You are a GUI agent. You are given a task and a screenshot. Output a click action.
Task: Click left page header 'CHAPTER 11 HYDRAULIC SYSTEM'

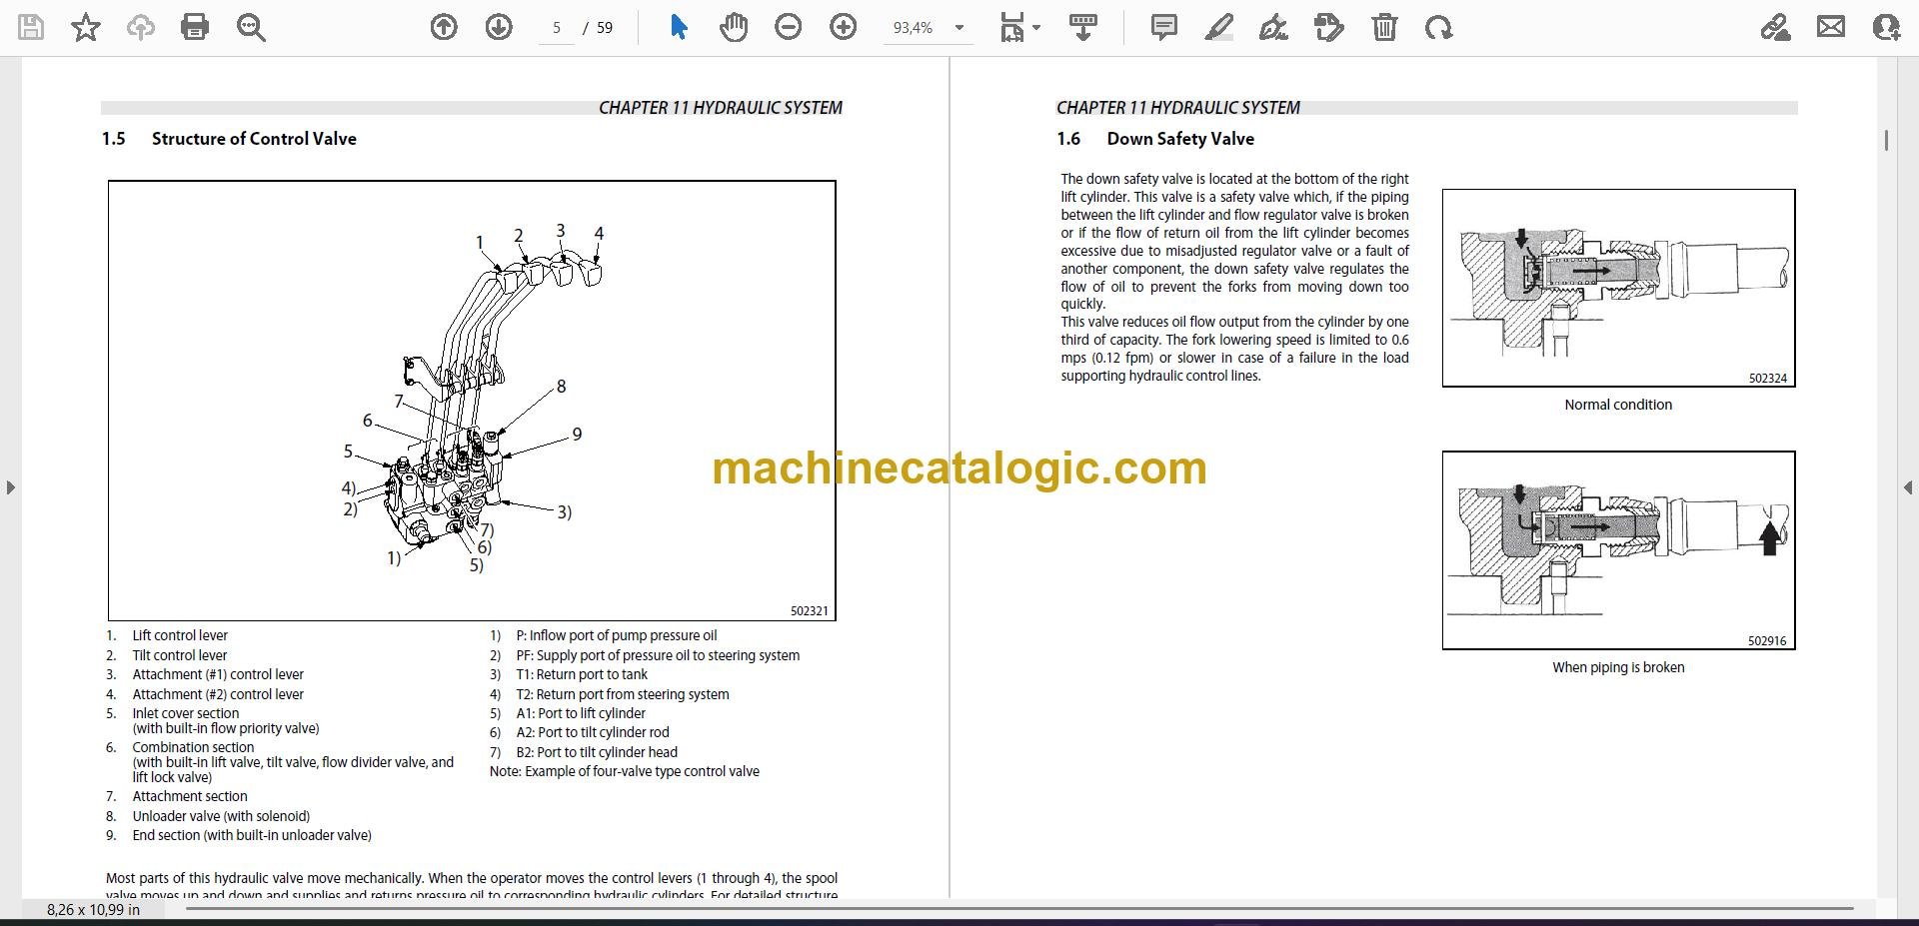click(x=721, y=108)
